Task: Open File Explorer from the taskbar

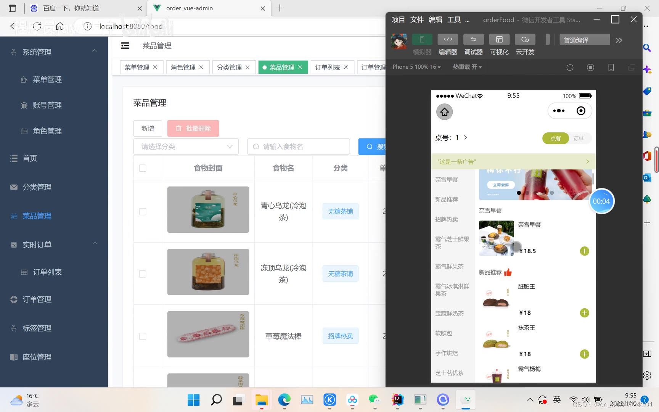Action: pyautogui.click(x=262, y=399)
